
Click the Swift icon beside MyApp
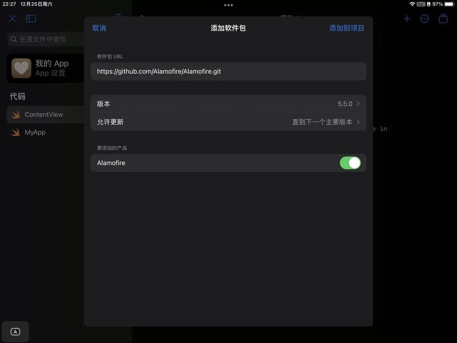tap(16, 132)
